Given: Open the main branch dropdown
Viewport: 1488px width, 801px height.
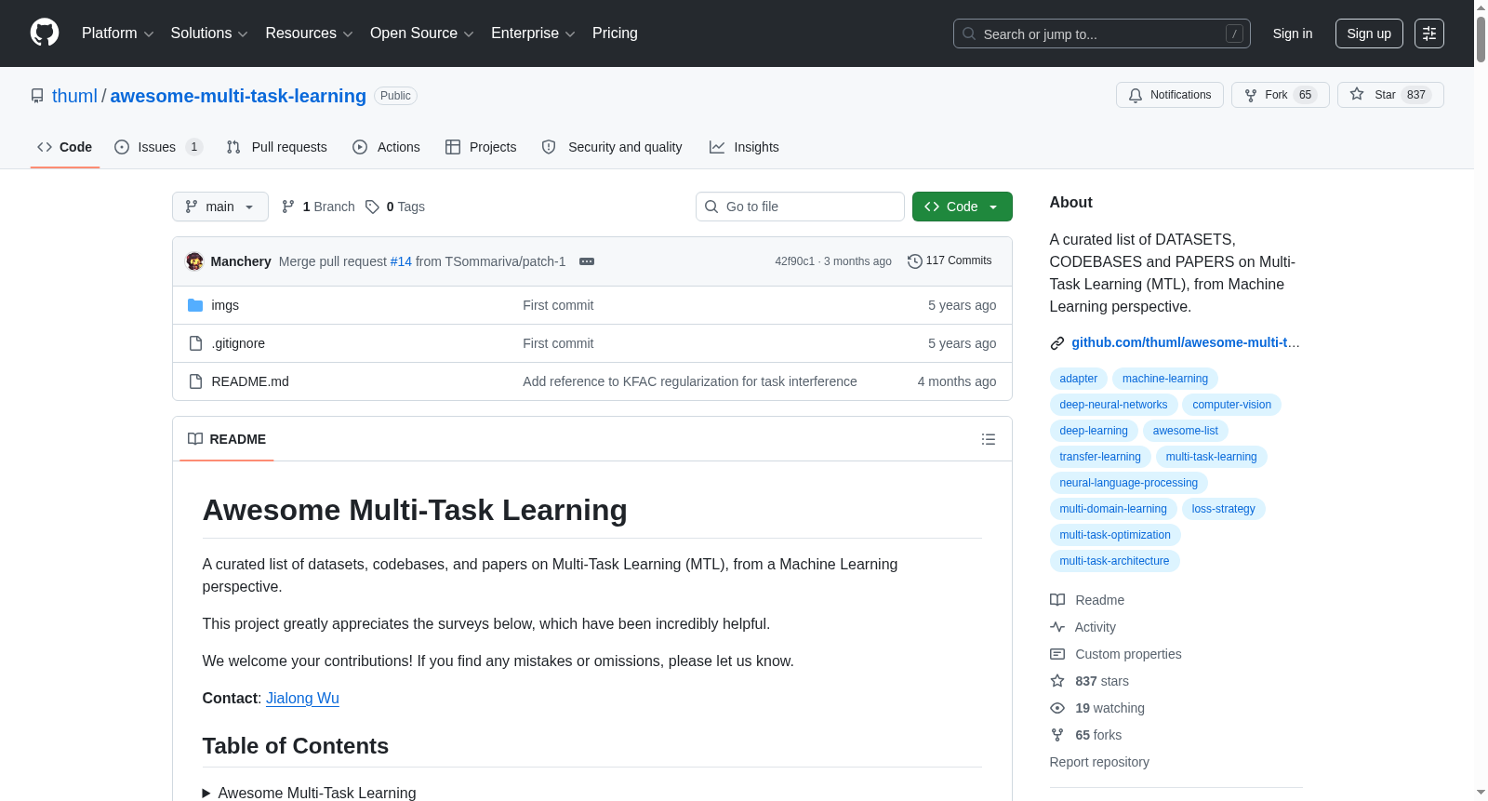Looking at the screenshot, I should pos(220,207).
